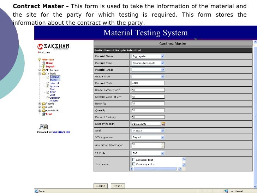Open the IO's signature dropdown

(163, 138)
